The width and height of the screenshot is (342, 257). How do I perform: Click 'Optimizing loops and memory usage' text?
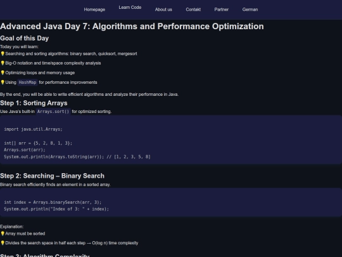point(40,73)
